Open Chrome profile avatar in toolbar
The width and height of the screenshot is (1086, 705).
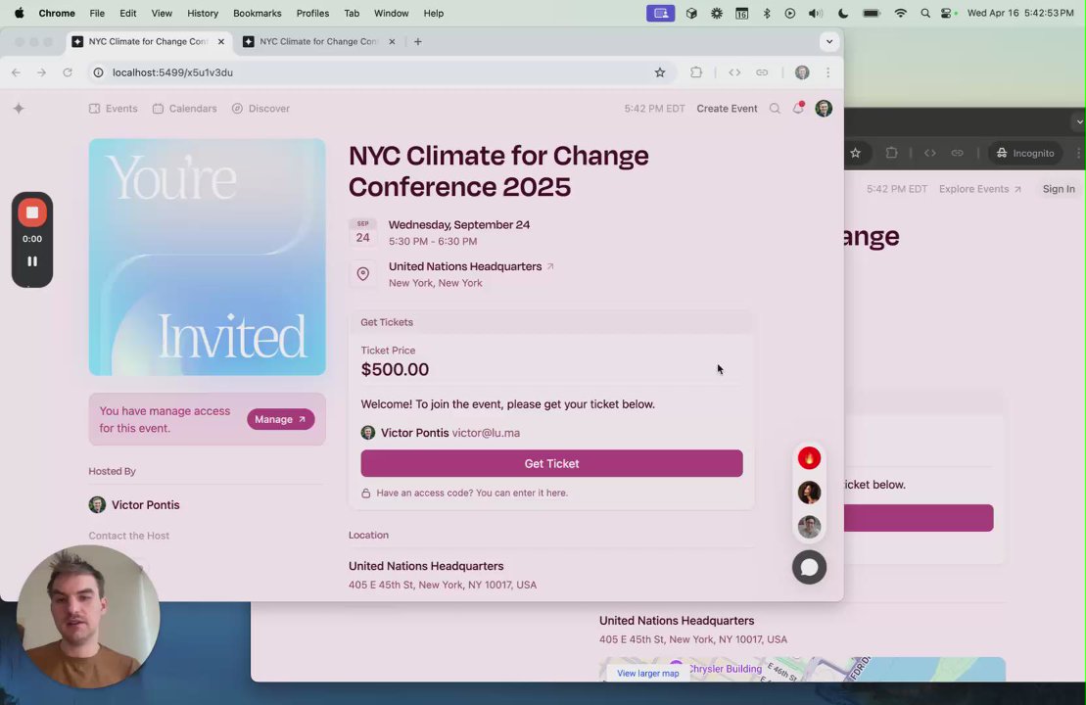click(x=802, y=72)
